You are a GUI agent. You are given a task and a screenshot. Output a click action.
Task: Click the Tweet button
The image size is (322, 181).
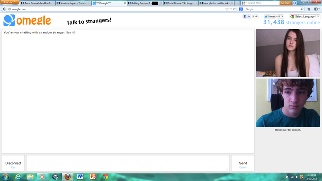(270, 16)
